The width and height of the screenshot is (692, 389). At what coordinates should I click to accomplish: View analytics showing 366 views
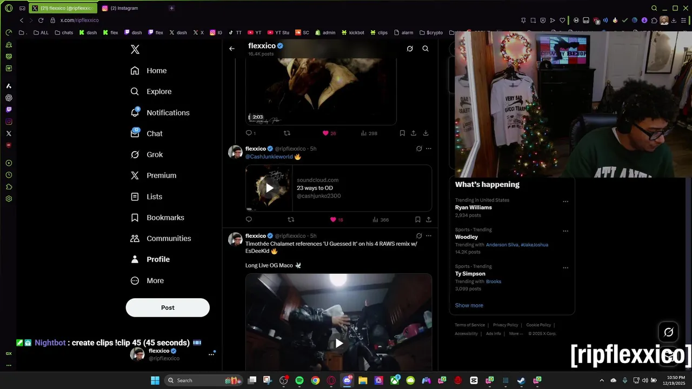[x=381, y=220]
